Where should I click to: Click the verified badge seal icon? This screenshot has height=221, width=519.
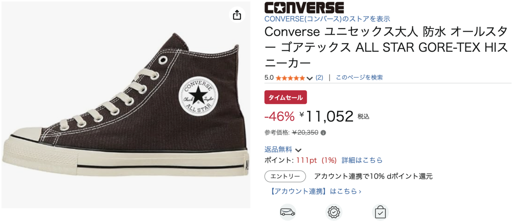coord(334,212)
